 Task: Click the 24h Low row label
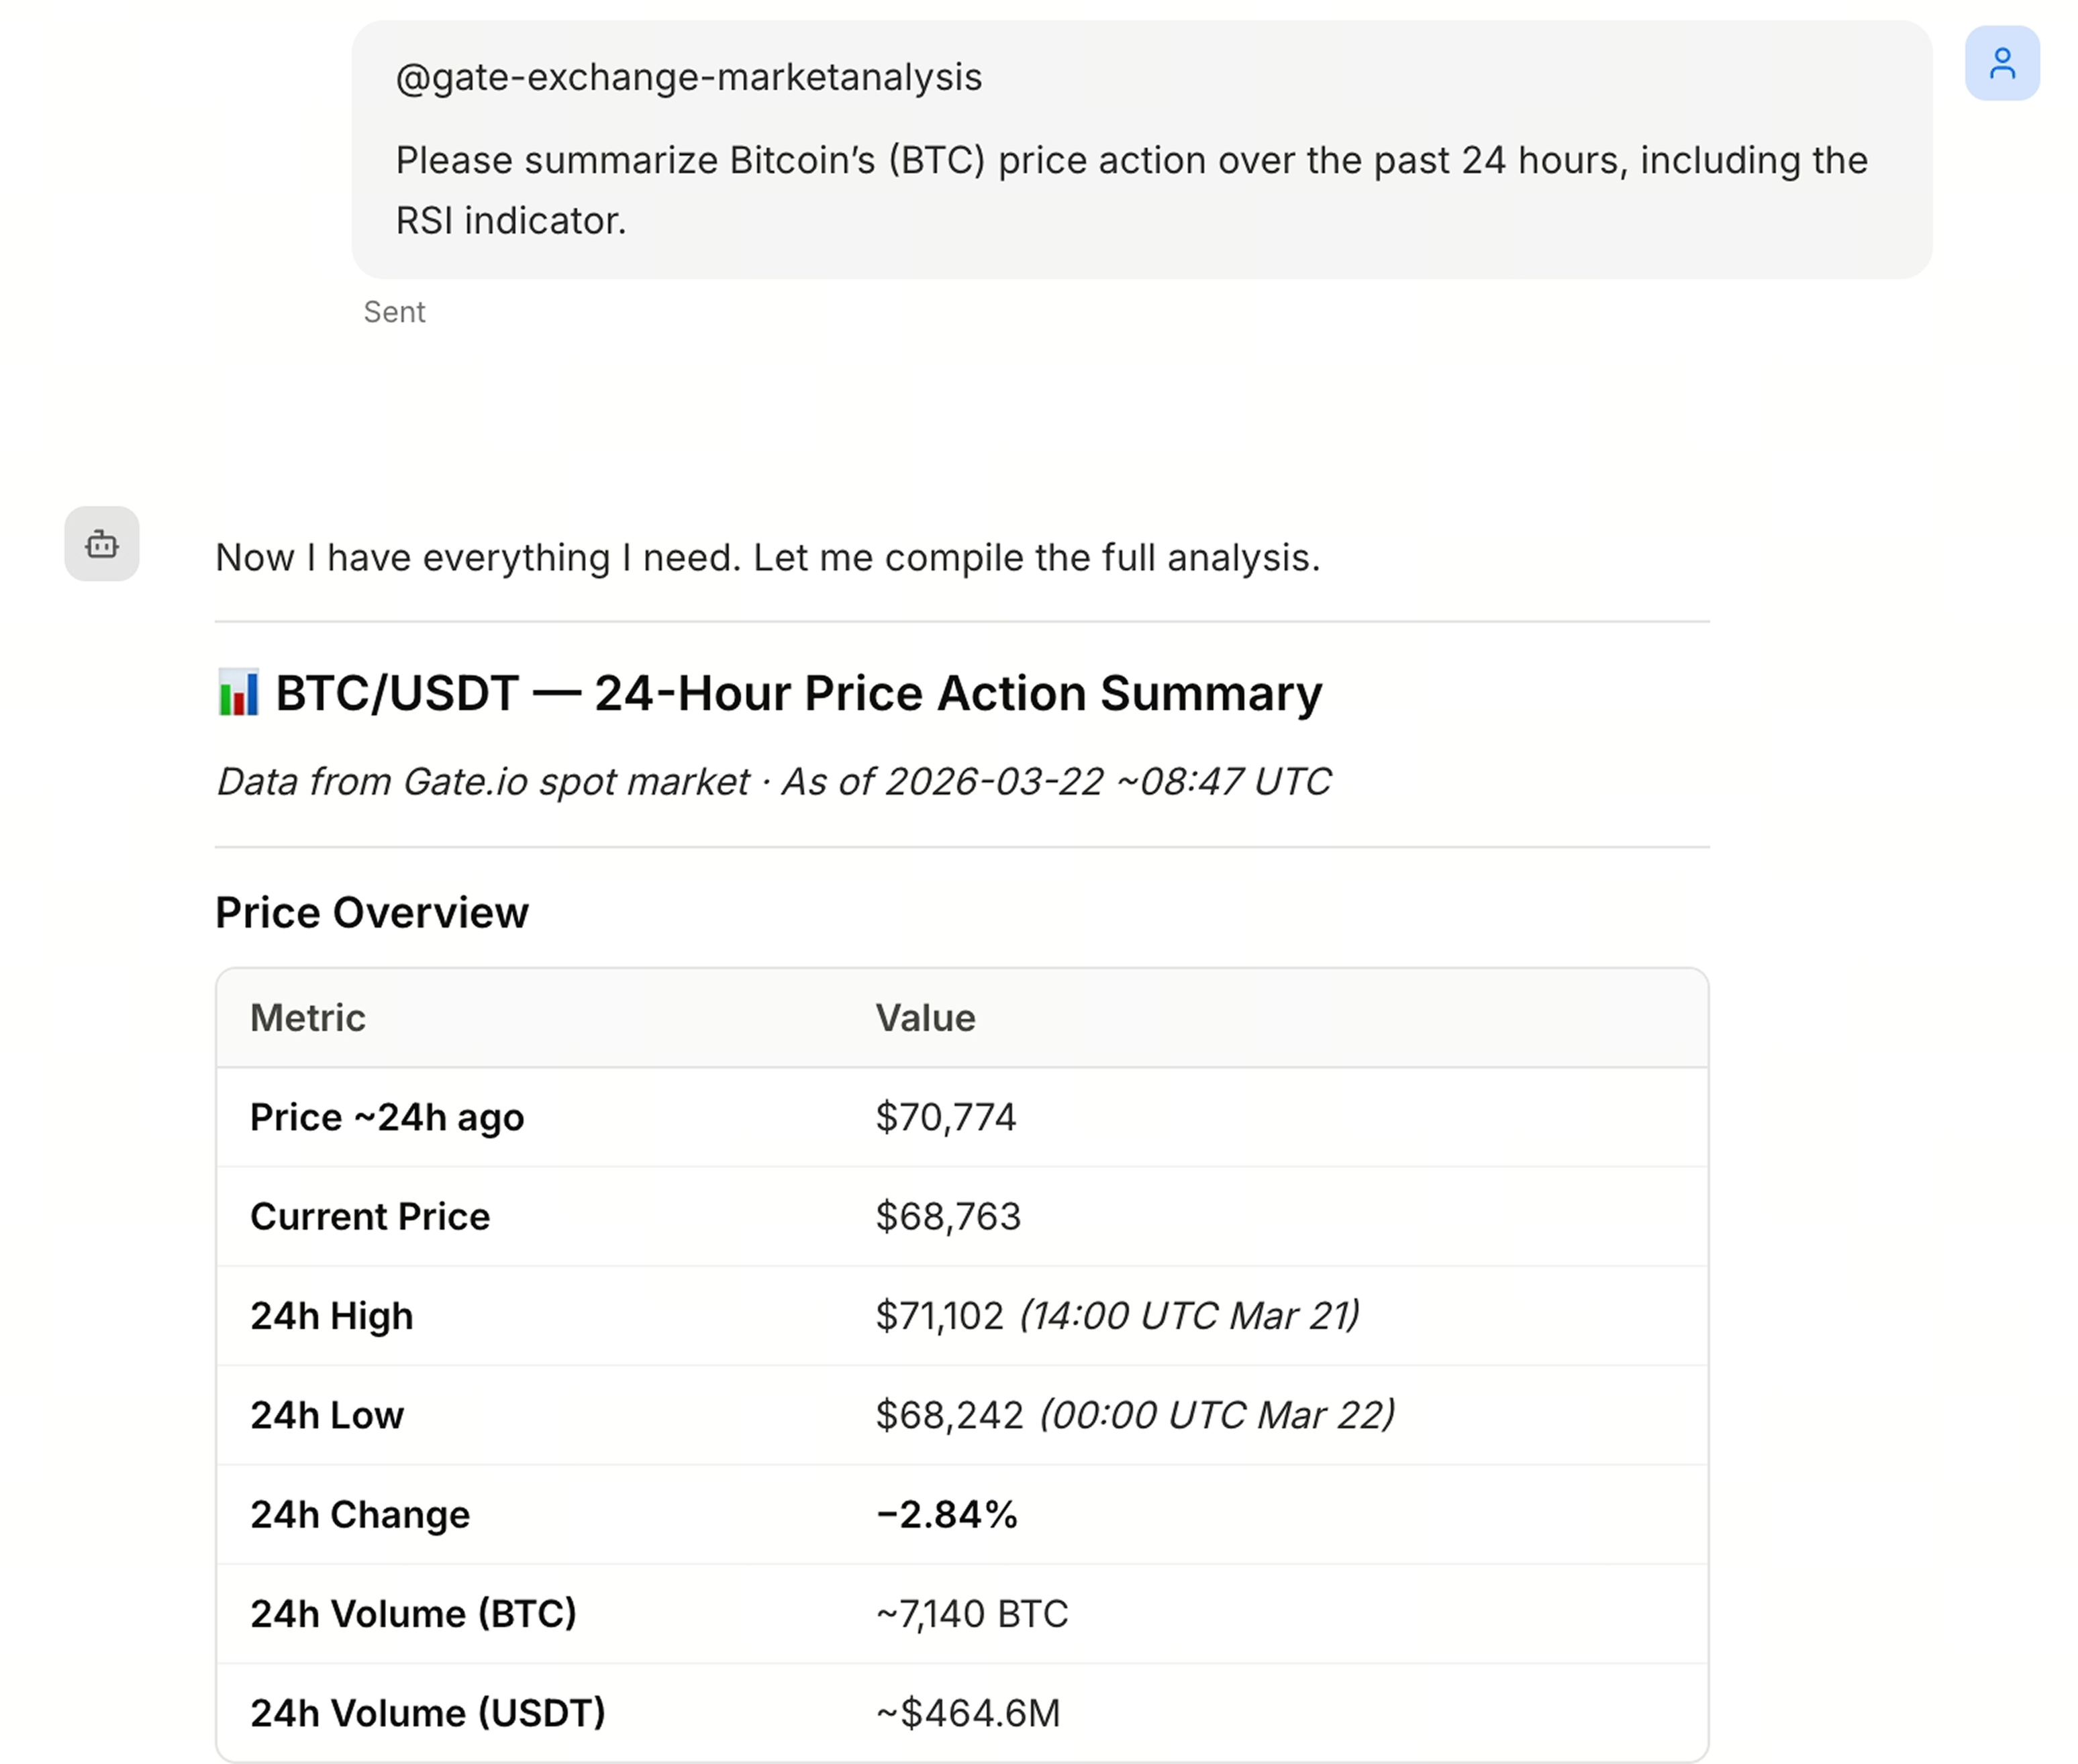point(326,1415)
